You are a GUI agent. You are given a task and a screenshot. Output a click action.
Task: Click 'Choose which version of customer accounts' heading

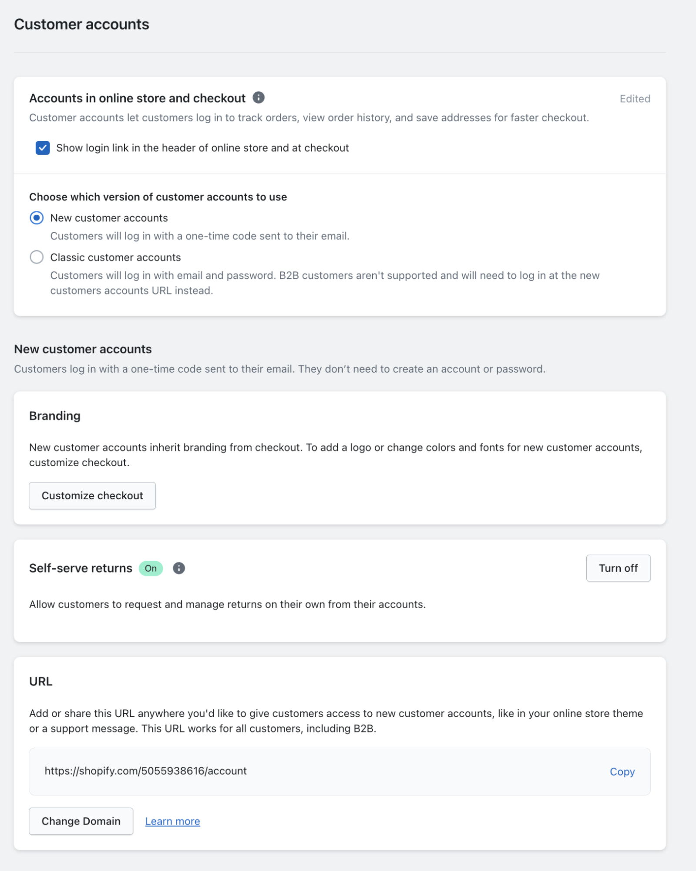(x=158, y=197)
